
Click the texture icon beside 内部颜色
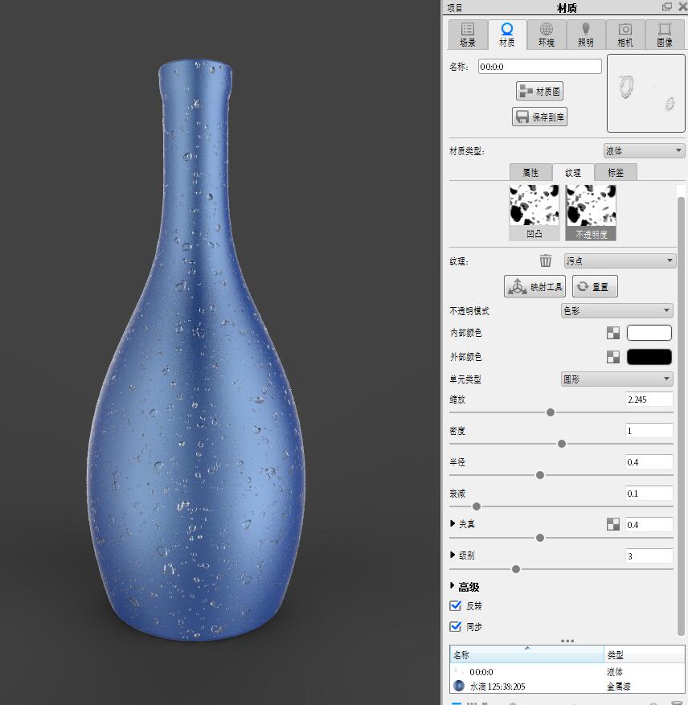tap(613, 333)
